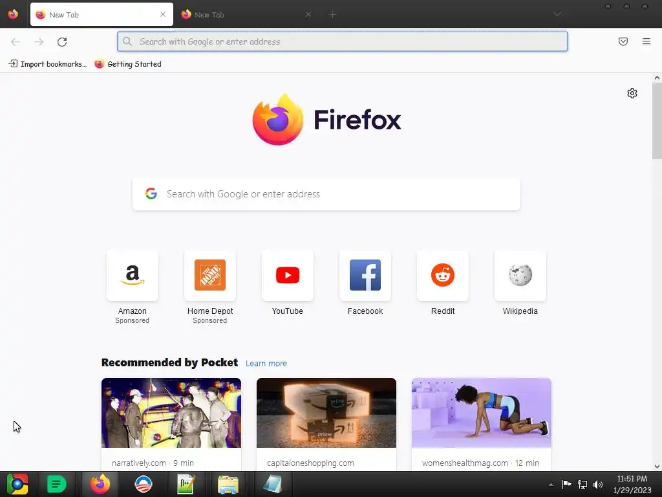Screen dimensions: 662x497
Task: Open the narratively.com story thumbnail
Action: point(171,413)
